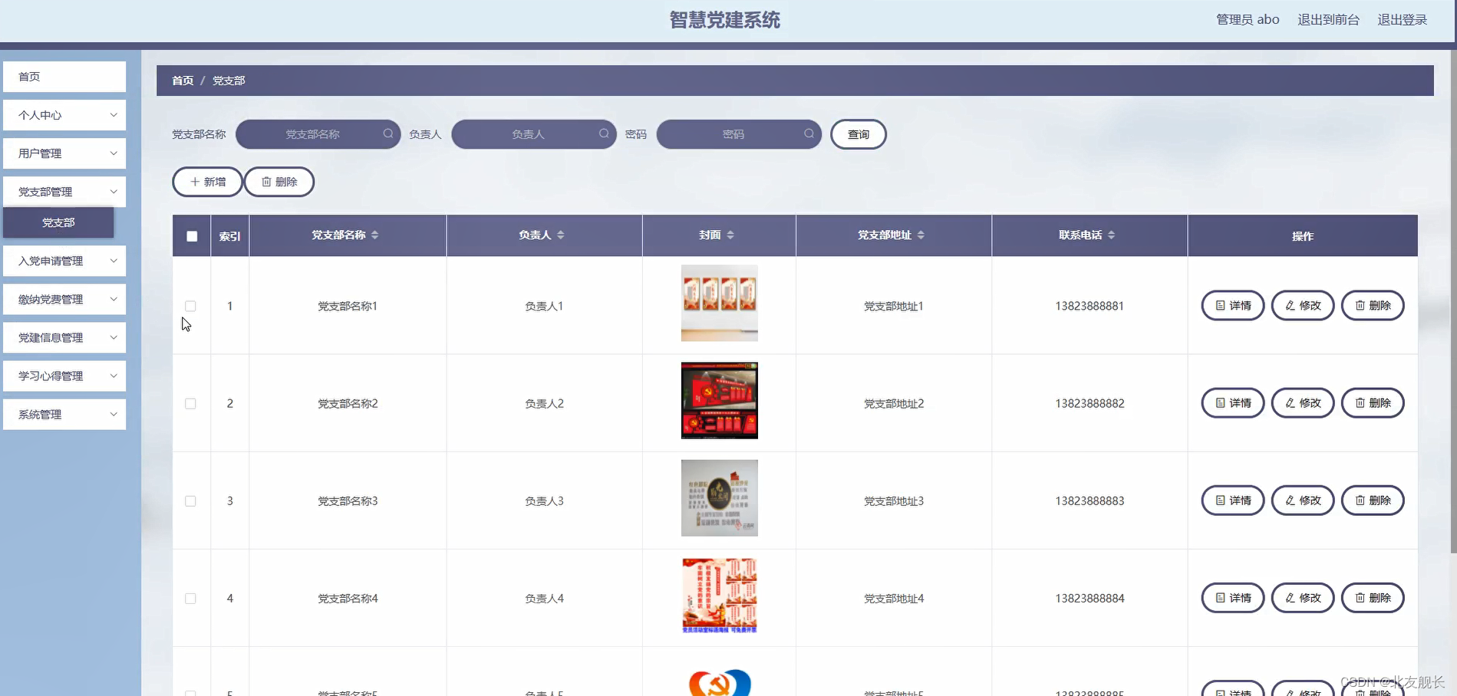Sort by 封面 column arrows

pos(730,235)
